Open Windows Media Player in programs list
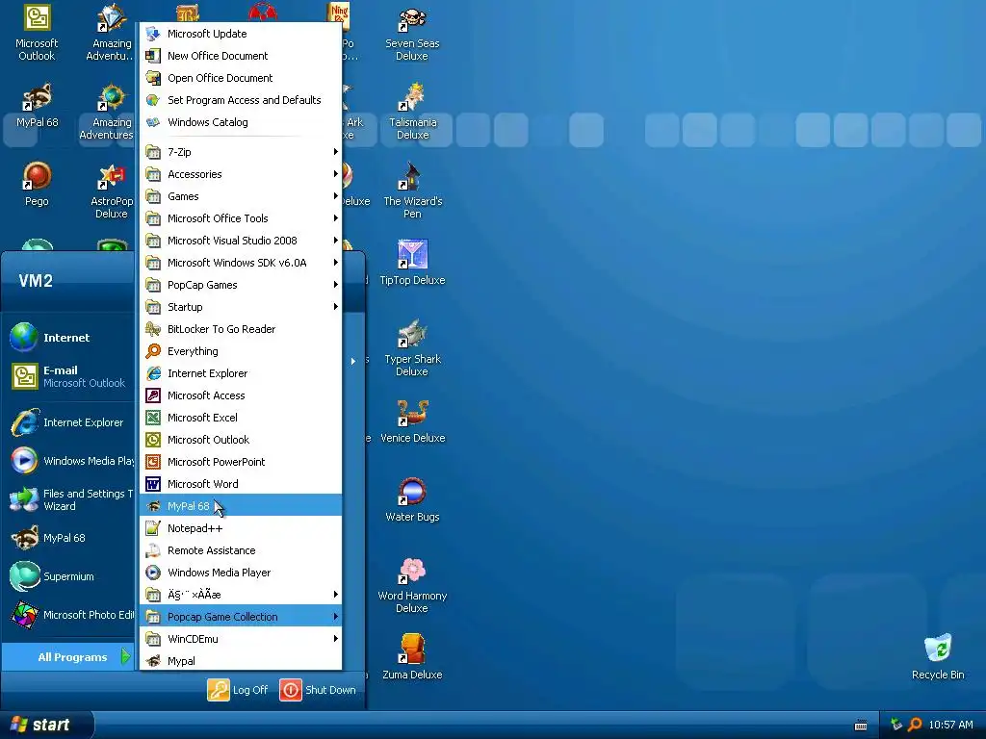 241,573
